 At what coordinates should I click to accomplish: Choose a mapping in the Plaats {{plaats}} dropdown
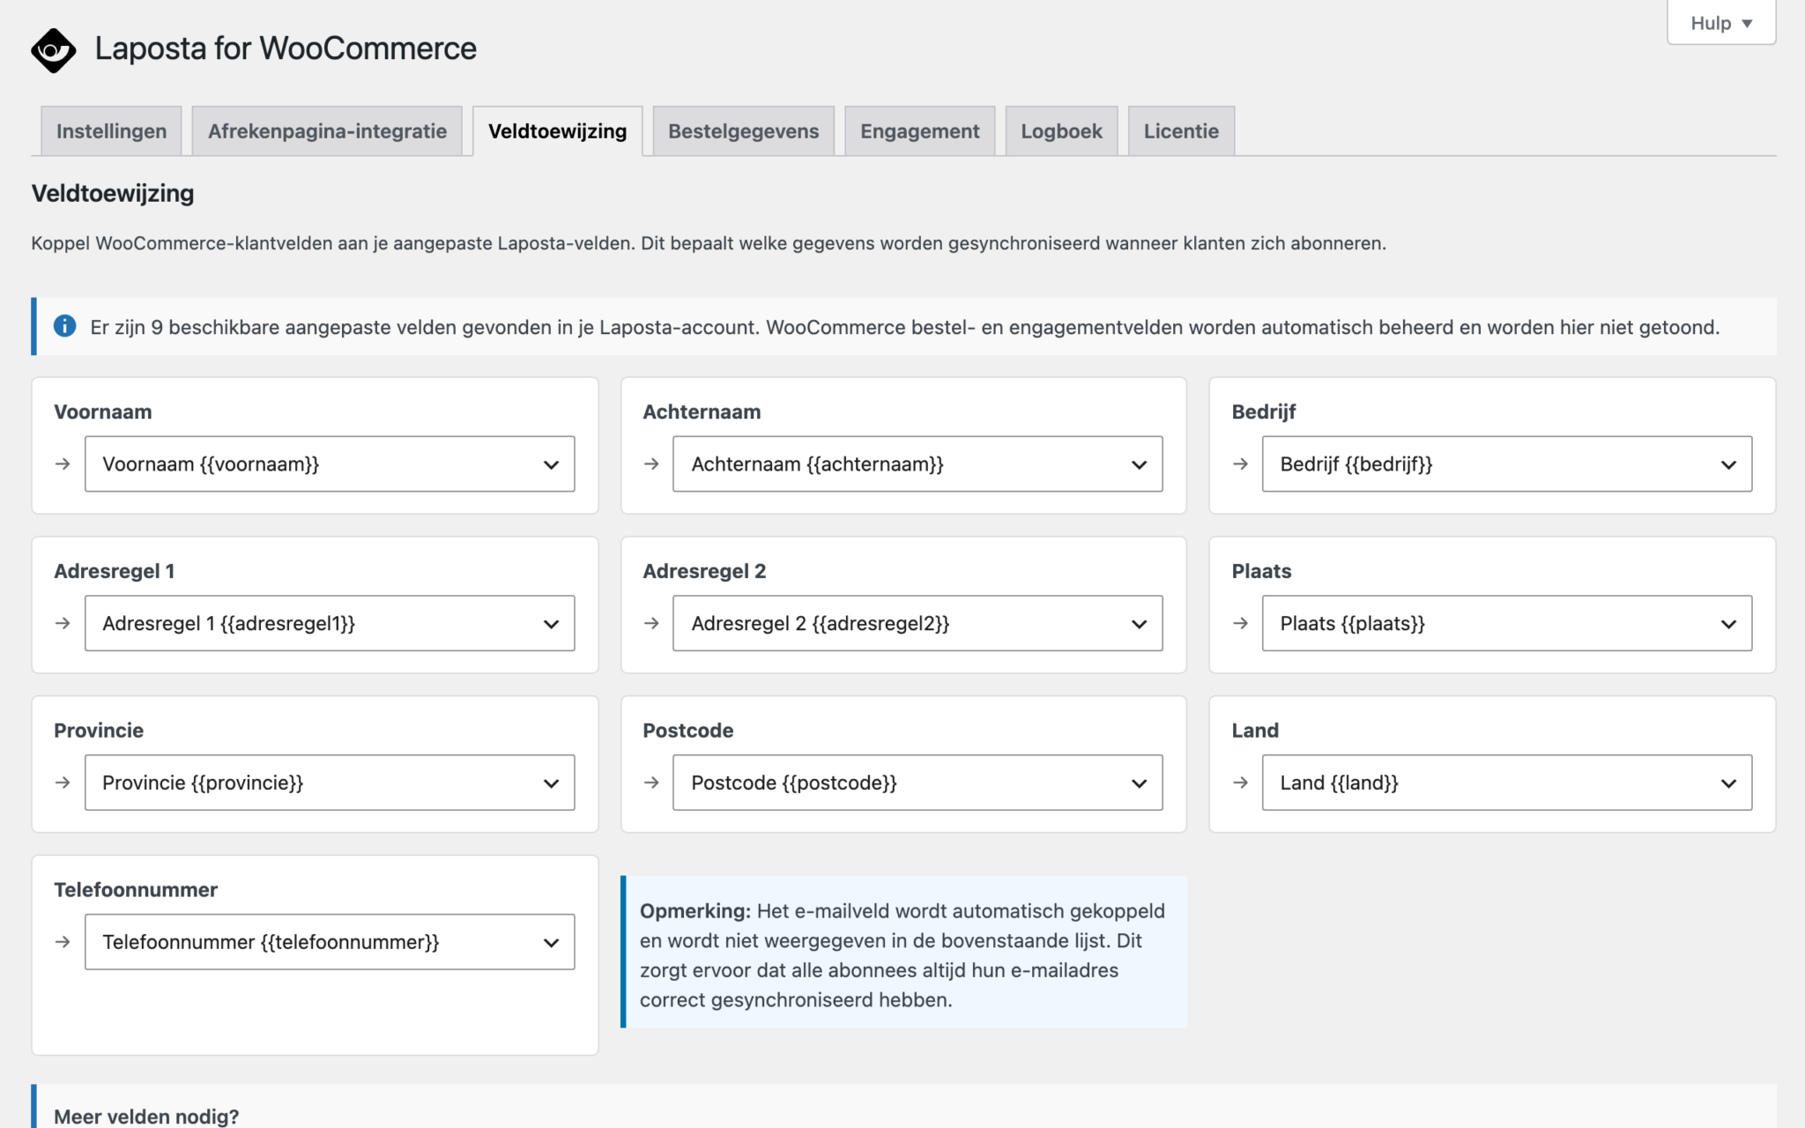[1507, 623]
